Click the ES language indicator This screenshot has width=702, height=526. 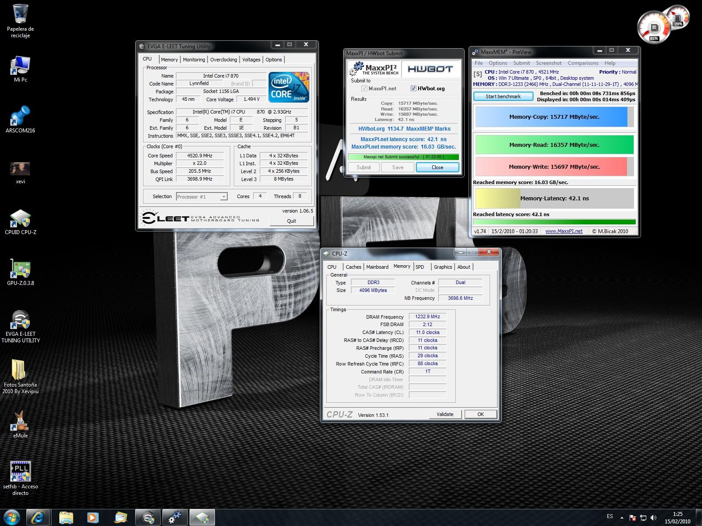pyautogui.click(x=610, y=516)
